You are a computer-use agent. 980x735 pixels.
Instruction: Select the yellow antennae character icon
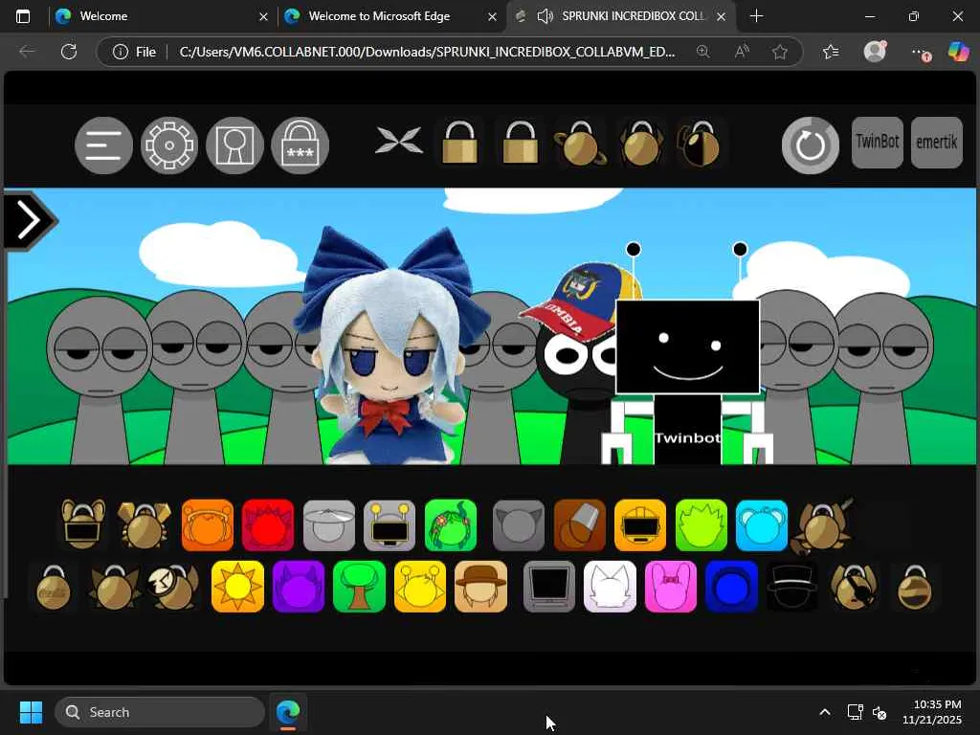click(x=420, y=587)
